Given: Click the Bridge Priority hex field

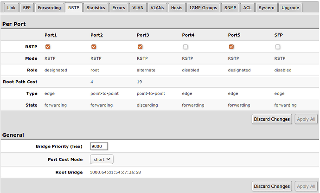Looking at the screenshot, I should (x=99, y=146).
